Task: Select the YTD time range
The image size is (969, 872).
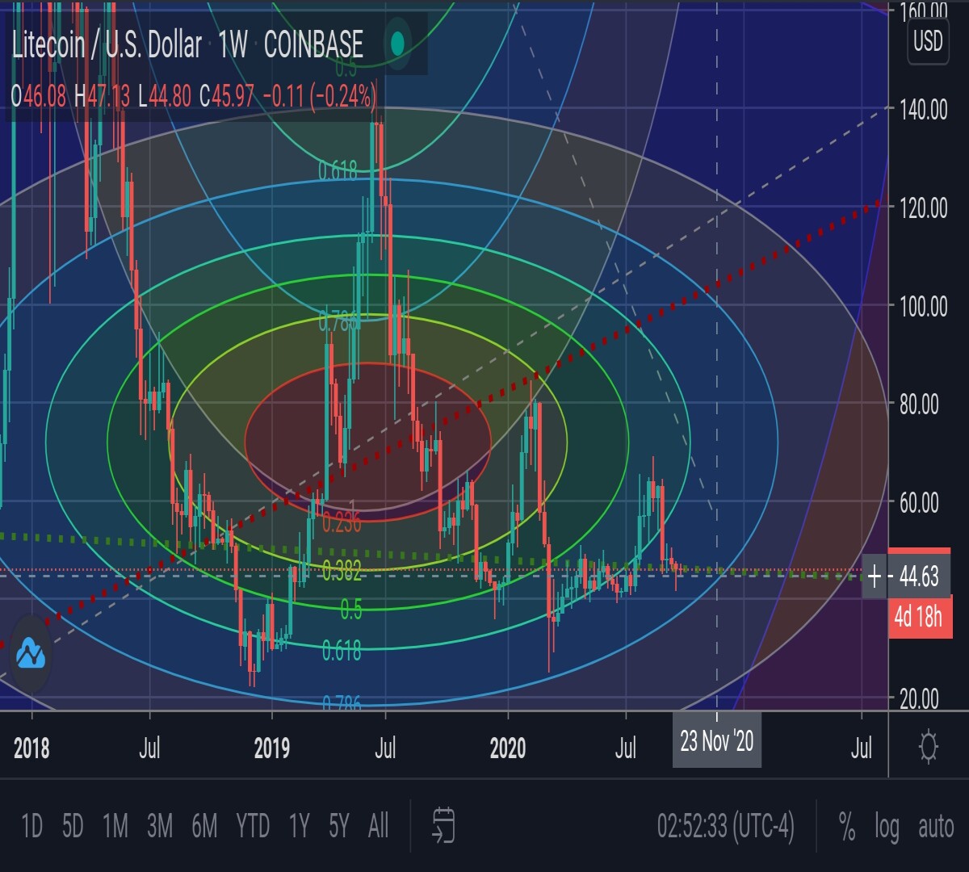Action: [x=253, y=826]
